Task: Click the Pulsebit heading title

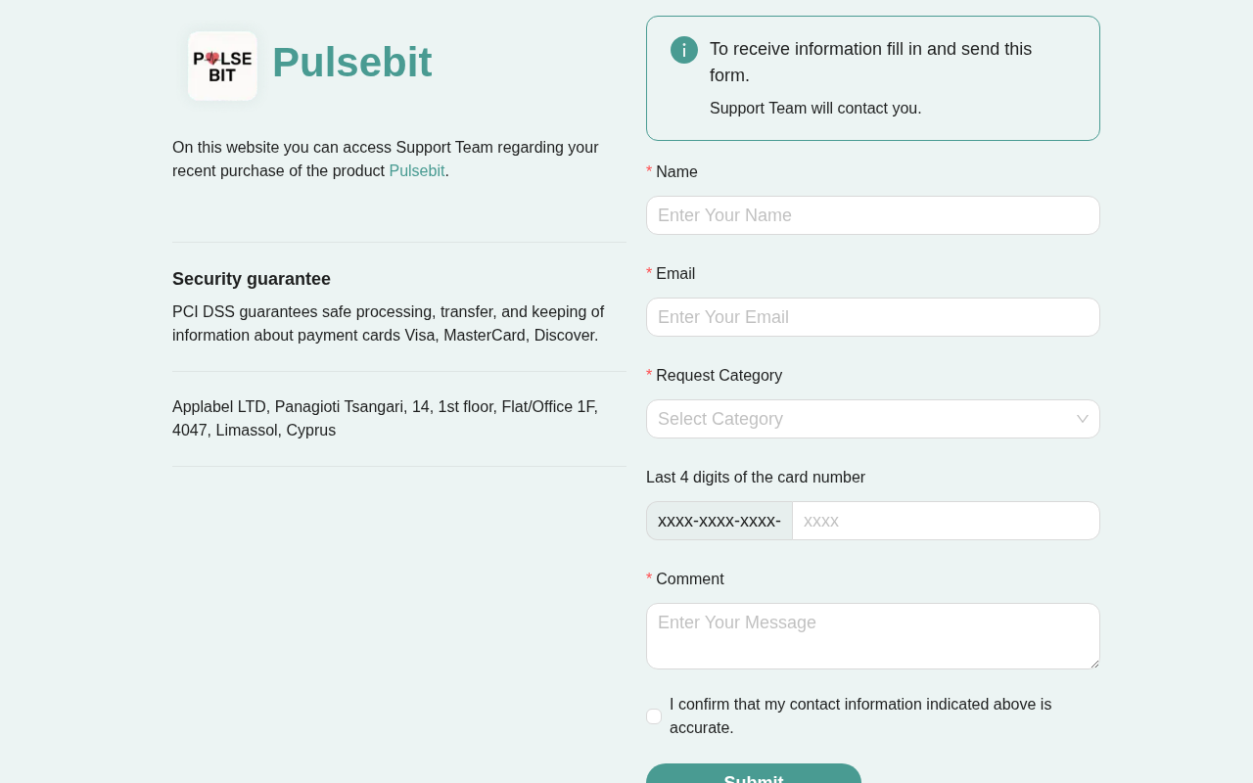Action: click(351, 63)
